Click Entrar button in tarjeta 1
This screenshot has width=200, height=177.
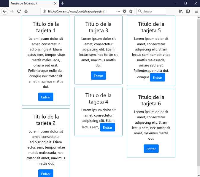tap(46, 97)
